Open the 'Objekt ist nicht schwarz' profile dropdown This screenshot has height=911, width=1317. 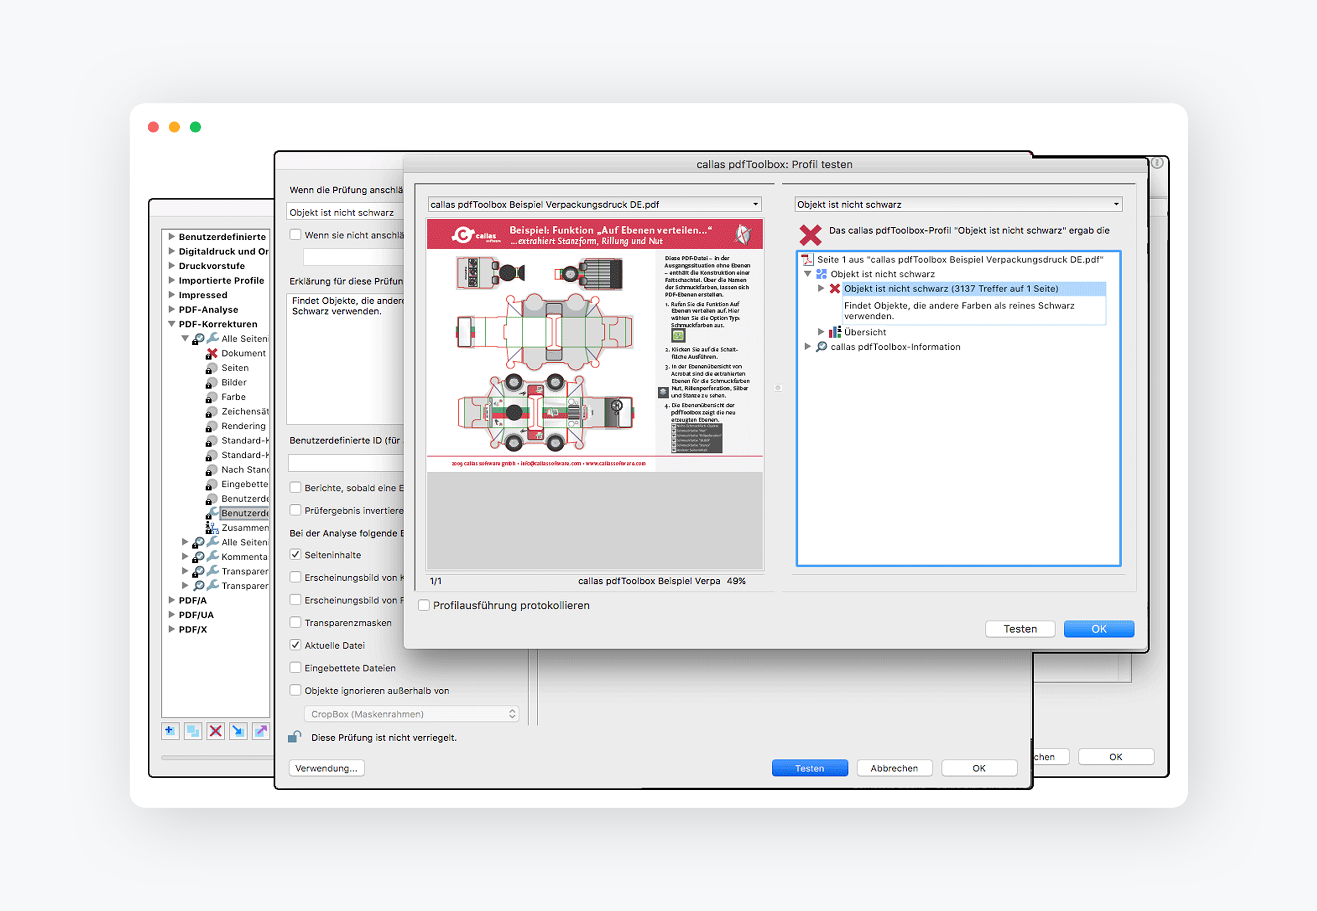point(957,204)
